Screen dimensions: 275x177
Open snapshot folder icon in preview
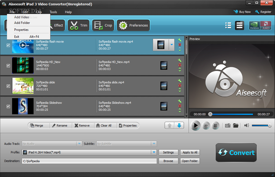[x=236, y=126]
